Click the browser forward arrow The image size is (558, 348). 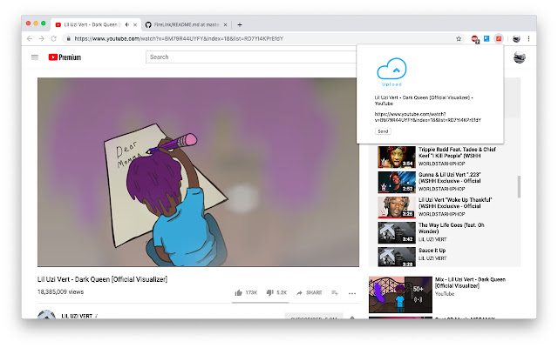tap(41, 38)
